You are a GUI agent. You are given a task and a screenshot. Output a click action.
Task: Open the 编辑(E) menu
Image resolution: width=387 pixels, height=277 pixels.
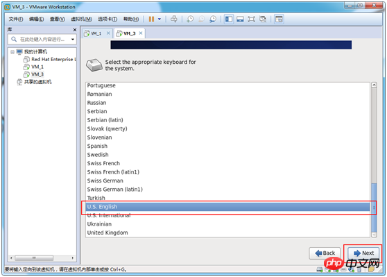click(x=36, y=19)
